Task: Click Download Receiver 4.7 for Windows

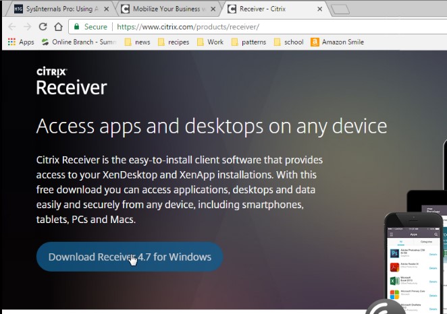Action: click(x=130, y=257)
